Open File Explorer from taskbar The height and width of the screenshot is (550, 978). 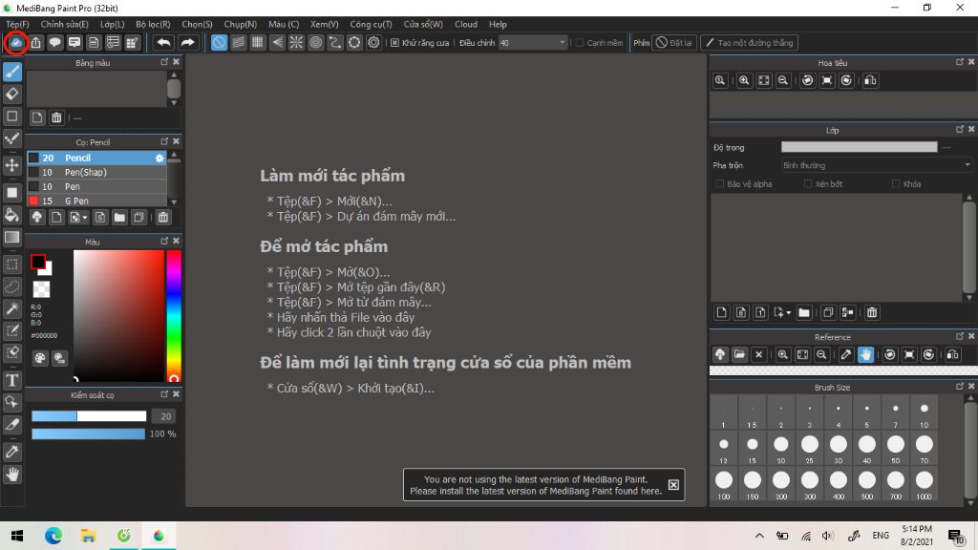pos(88,536)
